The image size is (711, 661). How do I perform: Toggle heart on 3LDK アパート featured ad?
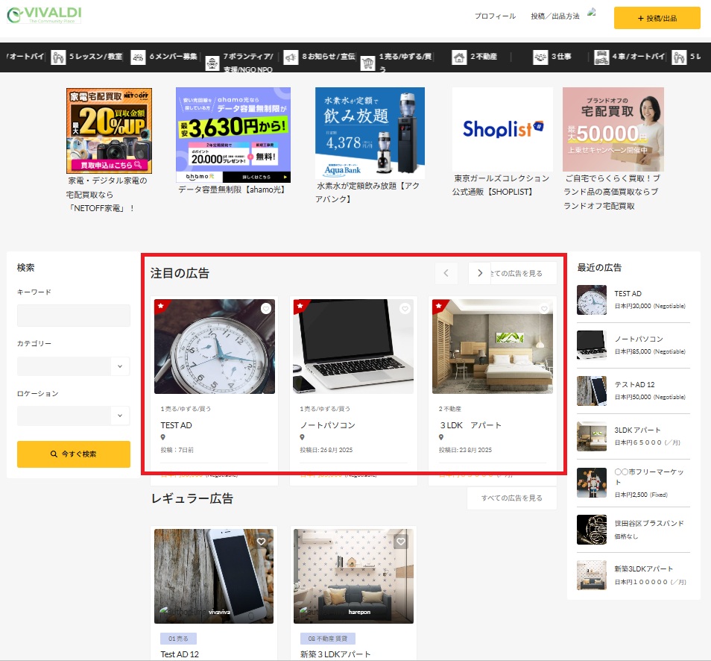544,309
